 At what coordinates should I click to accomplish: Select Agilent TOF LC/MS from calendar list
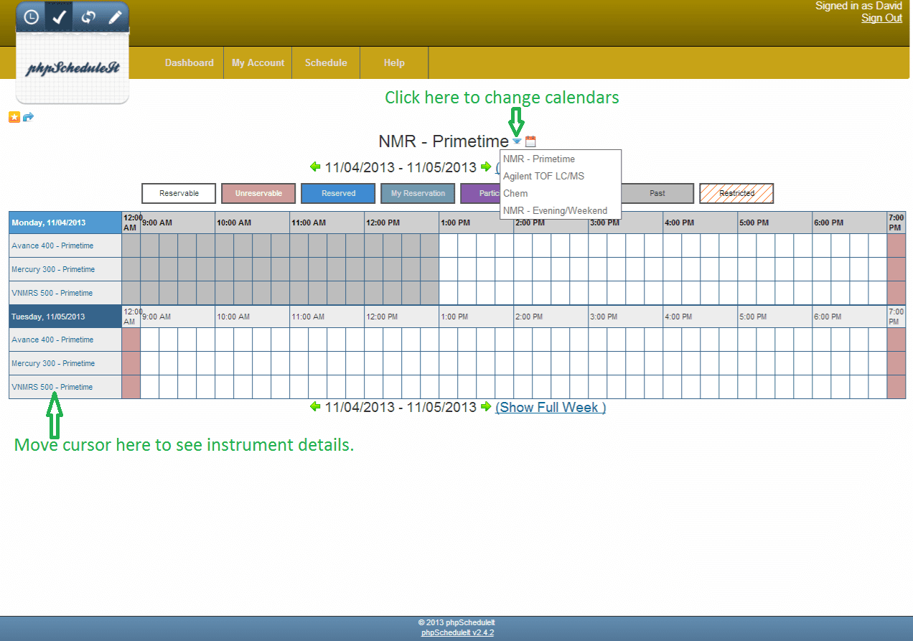tap(543, 176)
